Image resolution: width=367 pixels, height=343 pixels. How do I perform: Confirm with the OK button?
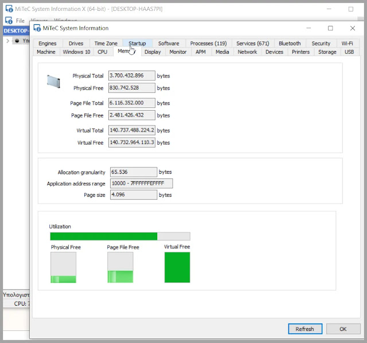click(x=343, y=329)
